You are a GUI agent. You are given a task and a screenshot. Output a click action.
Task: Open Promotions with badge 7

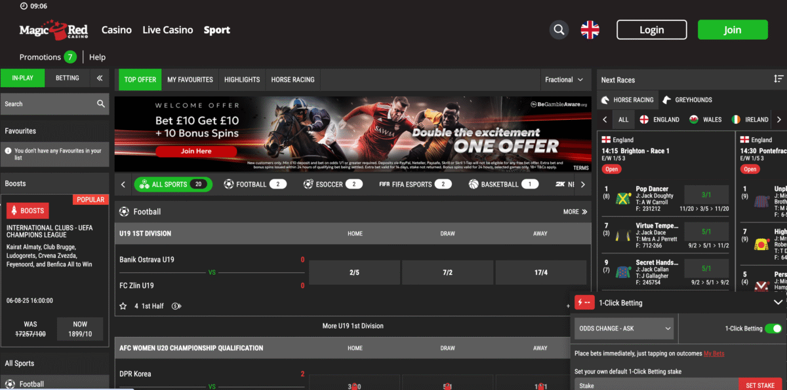tap(48, 57)
